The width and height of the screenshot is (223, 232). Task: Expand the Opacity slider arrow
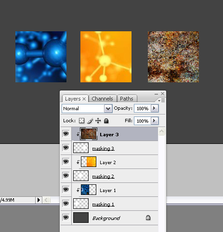(x=155, y=108)
